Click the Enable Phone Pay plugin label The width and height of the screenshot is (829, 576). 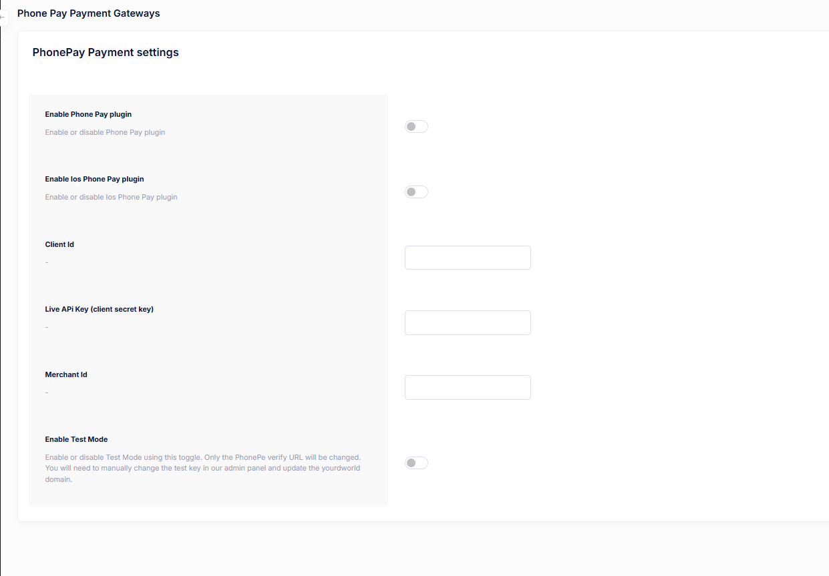(88, 114)
